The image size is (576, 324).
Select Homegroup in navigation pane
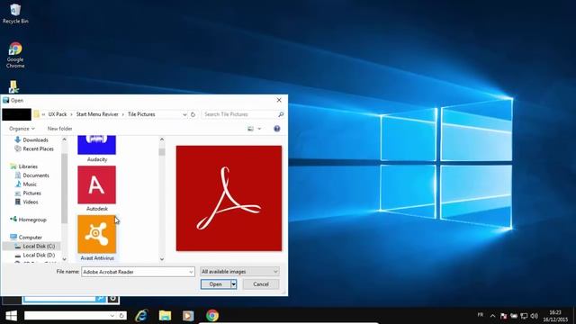click(32, 220)
